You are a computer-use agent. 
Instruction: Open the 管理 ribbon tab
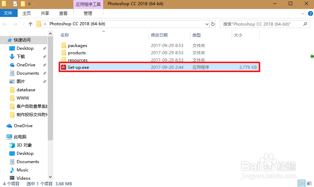pos(88,13)
